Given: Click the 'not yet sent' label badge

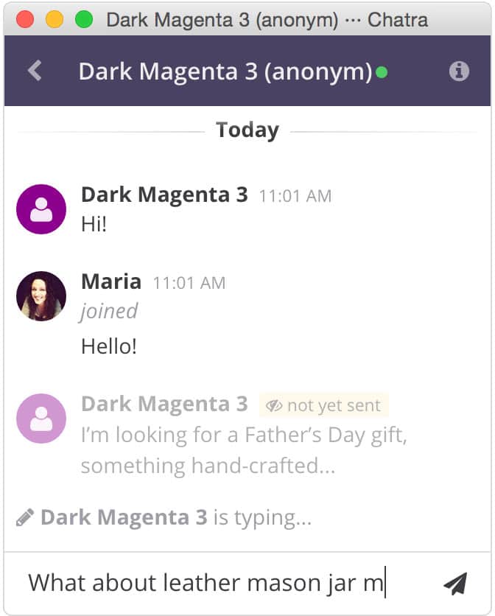Looking at the screenshot, I should click(324, 405).
